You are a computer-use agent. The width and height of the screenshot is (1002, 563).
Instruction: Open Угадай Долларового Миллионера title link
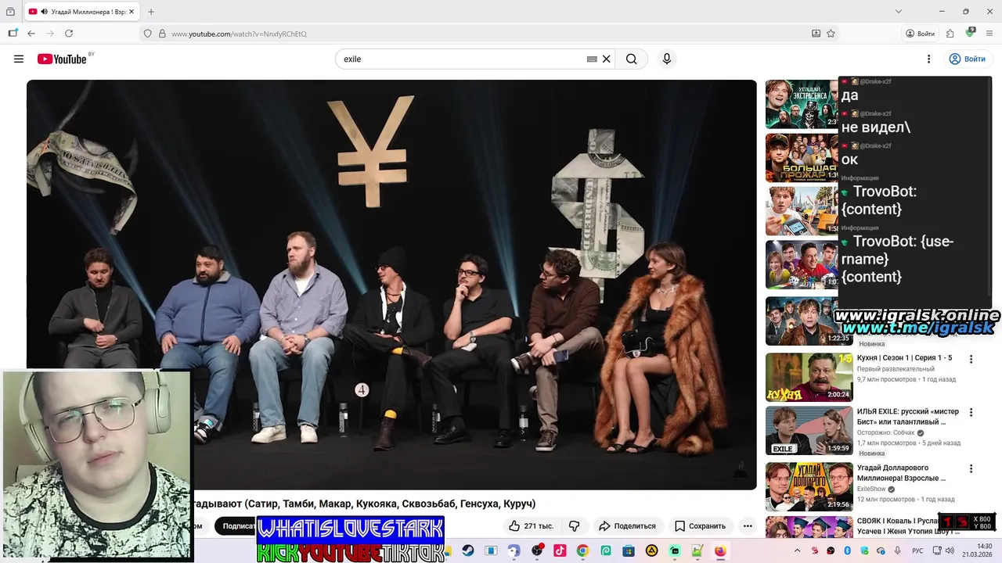(x=901, y=473)
